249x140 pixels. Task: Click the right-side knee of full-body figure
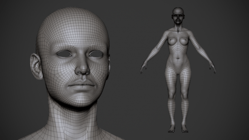(185, 96)
